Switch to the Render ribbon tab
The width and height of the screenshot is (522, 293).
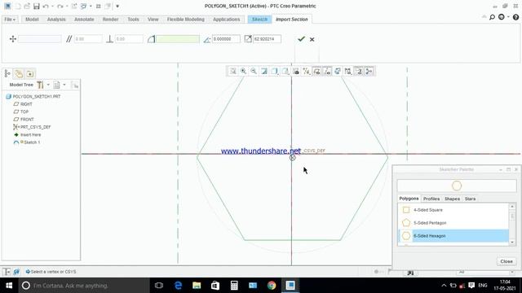[110, 20]
